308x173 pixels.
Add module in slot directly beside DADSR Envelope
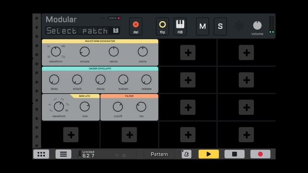188,80
